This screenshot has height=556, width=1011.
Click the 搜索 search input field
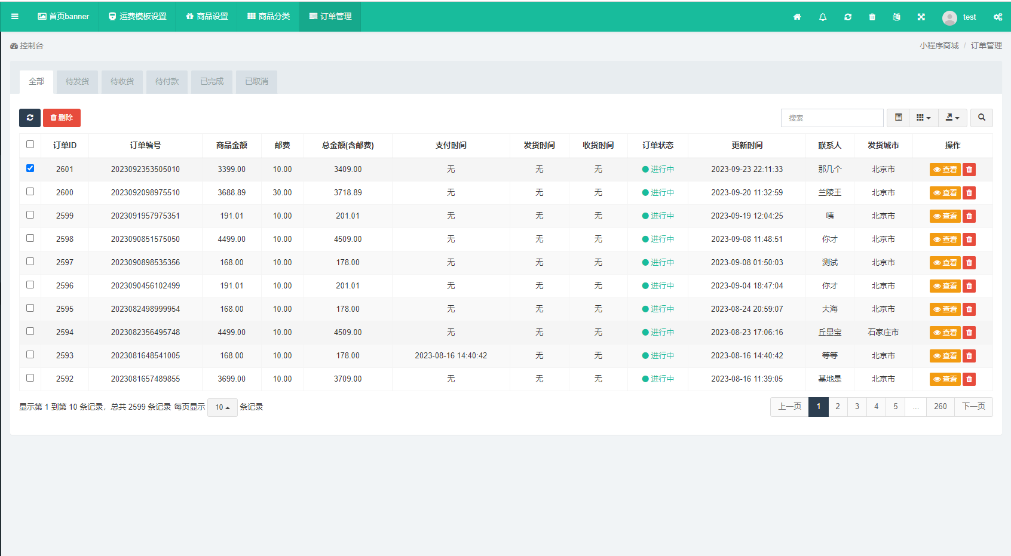point(832,118)
